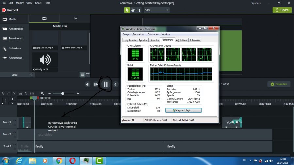Click the green Share button
Viewport: 294px width, 165px height.
(282, 10)
